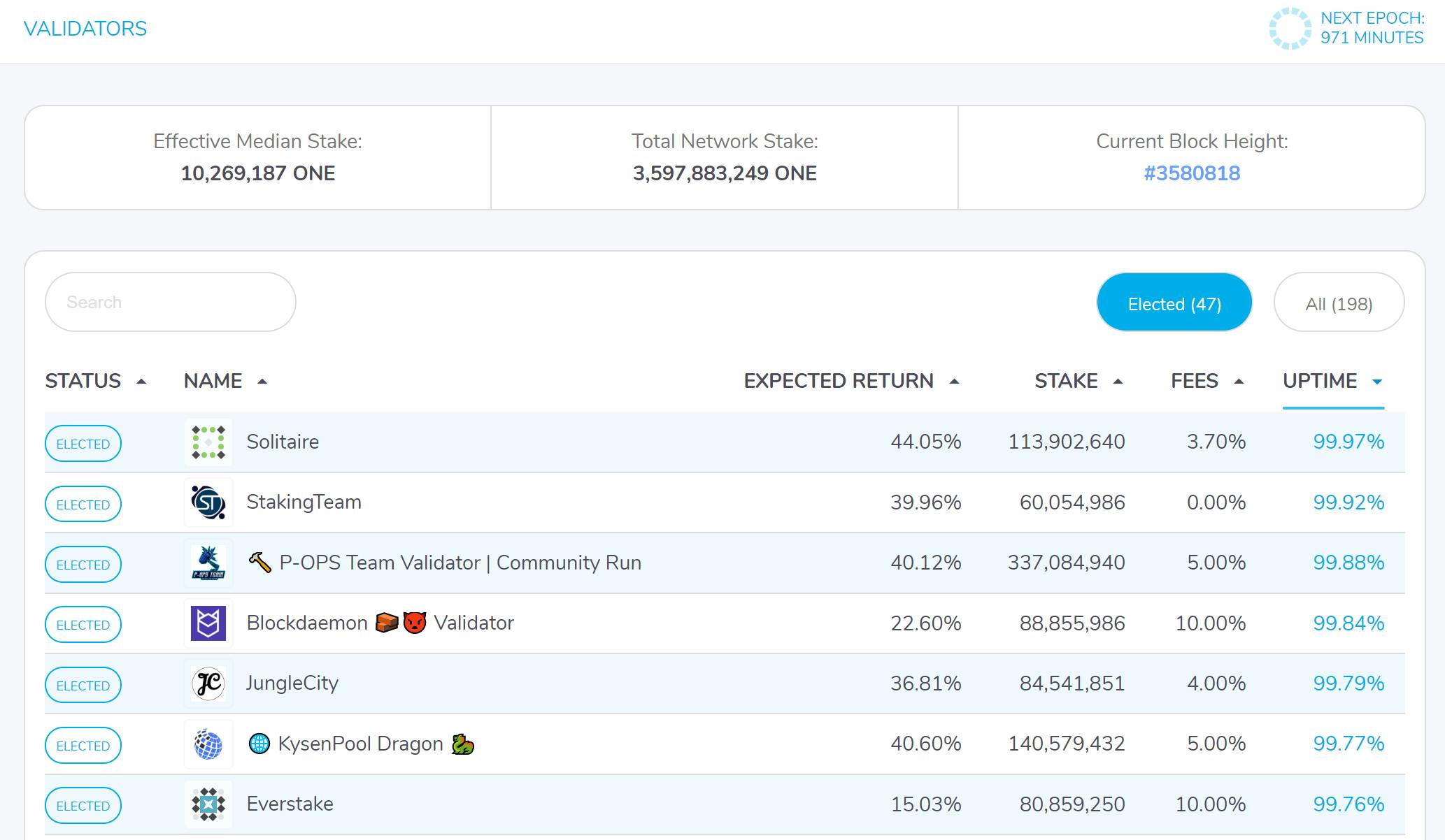Click the validator search field
The width and height of the screenshot is (1445, 840).
170,303
